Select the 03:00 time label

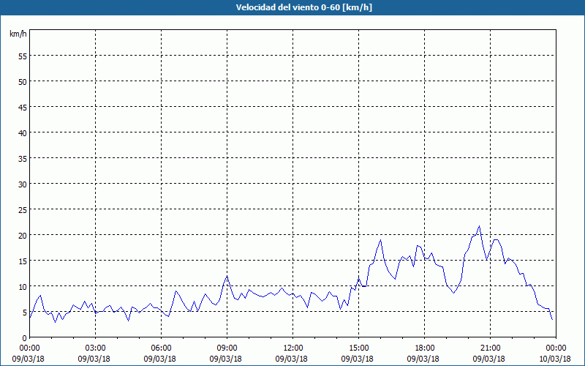(95, 348)
